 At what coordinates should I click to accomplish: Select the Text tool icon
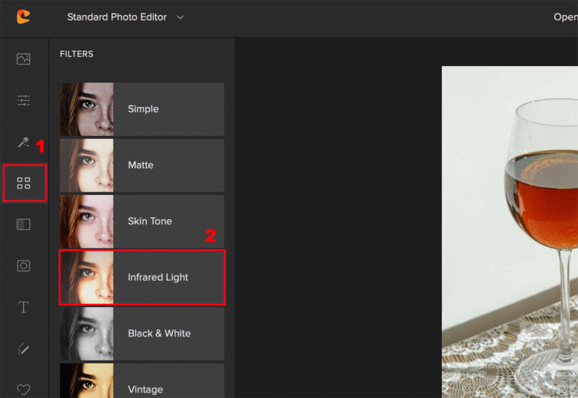[23, 307]
